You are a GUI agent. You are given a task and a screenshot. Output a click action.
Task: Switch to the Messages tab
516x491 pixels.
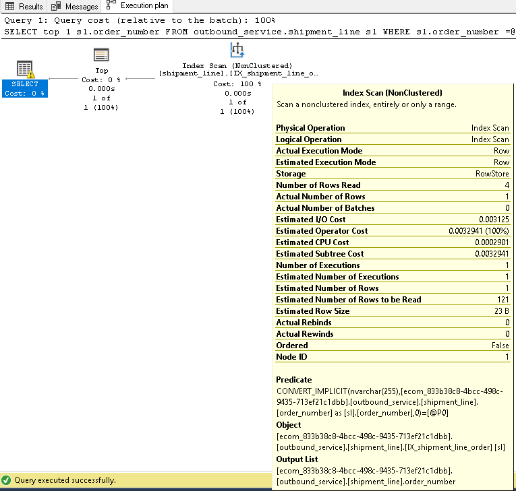74,6
